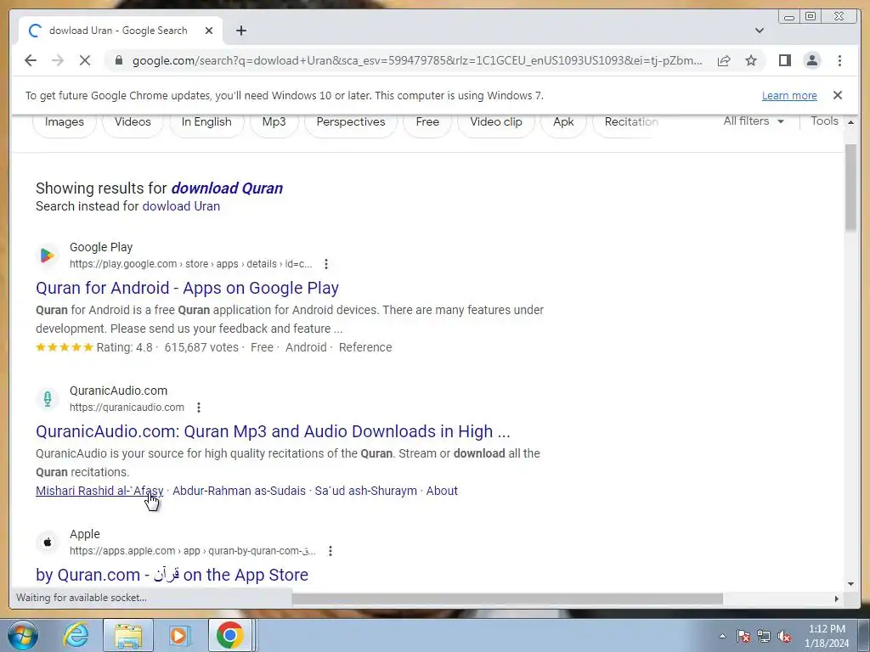Close the Google Search tab
870x652 pixels.
coord(209,31)
